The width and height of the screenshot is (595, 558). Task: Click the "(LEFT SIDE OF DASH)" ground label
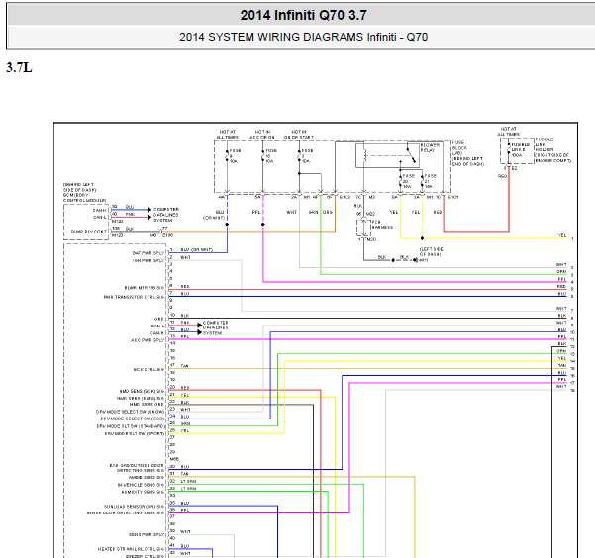tap(431, 252)
